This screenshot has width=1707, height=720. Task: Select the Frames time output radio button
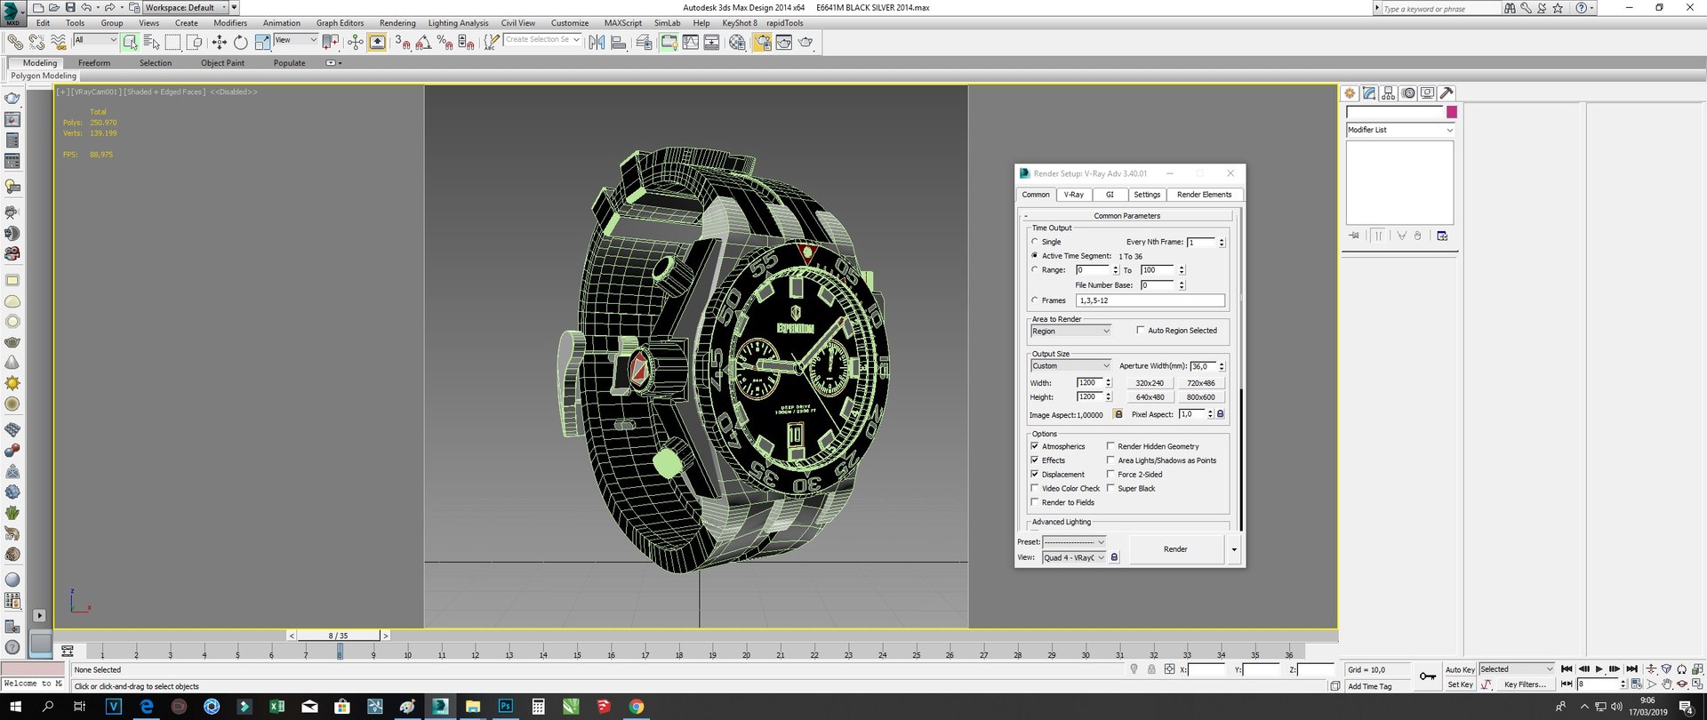1035,300
